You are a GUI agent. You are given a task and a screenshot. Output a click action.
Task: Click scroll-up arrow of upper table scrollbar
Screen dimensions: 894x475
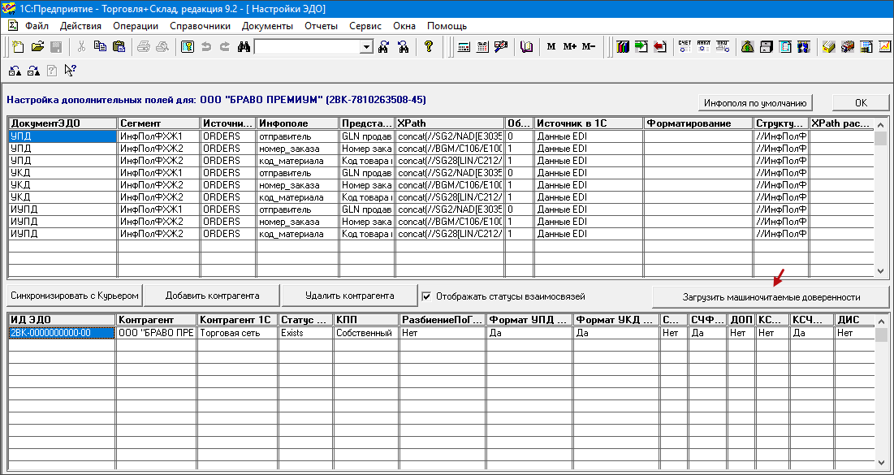881,125
